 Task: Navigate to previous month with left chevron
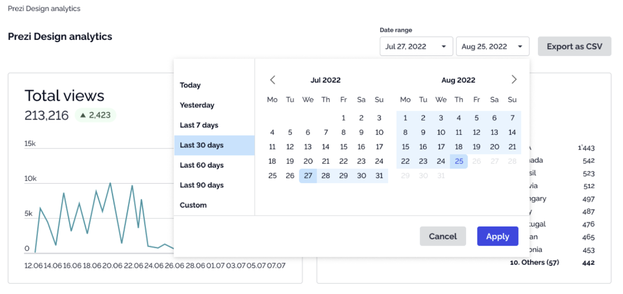(273, 80)
